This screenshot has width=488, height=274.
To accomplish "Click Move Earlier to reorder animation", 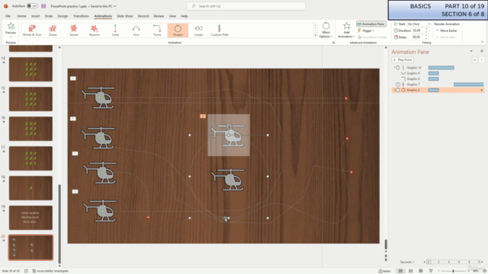I will (446, 30).
